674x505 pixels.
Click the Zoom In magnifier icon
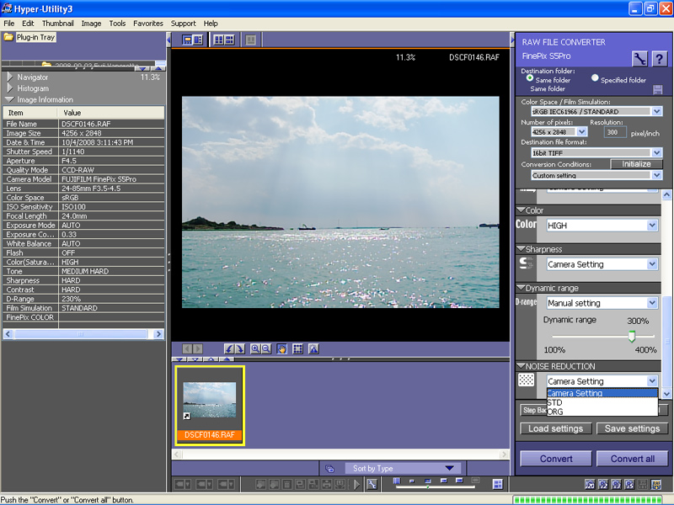coord(256,348)
